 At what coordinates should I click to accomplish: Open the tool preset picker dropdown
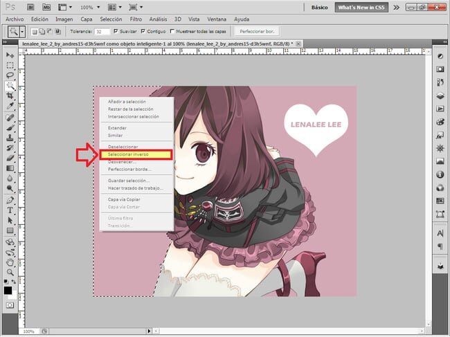(x=22, y=32)
